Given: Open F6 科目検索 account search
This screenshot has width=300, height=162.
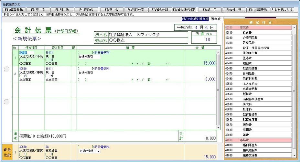Looking at the screenshot, I should coord(136,10).
